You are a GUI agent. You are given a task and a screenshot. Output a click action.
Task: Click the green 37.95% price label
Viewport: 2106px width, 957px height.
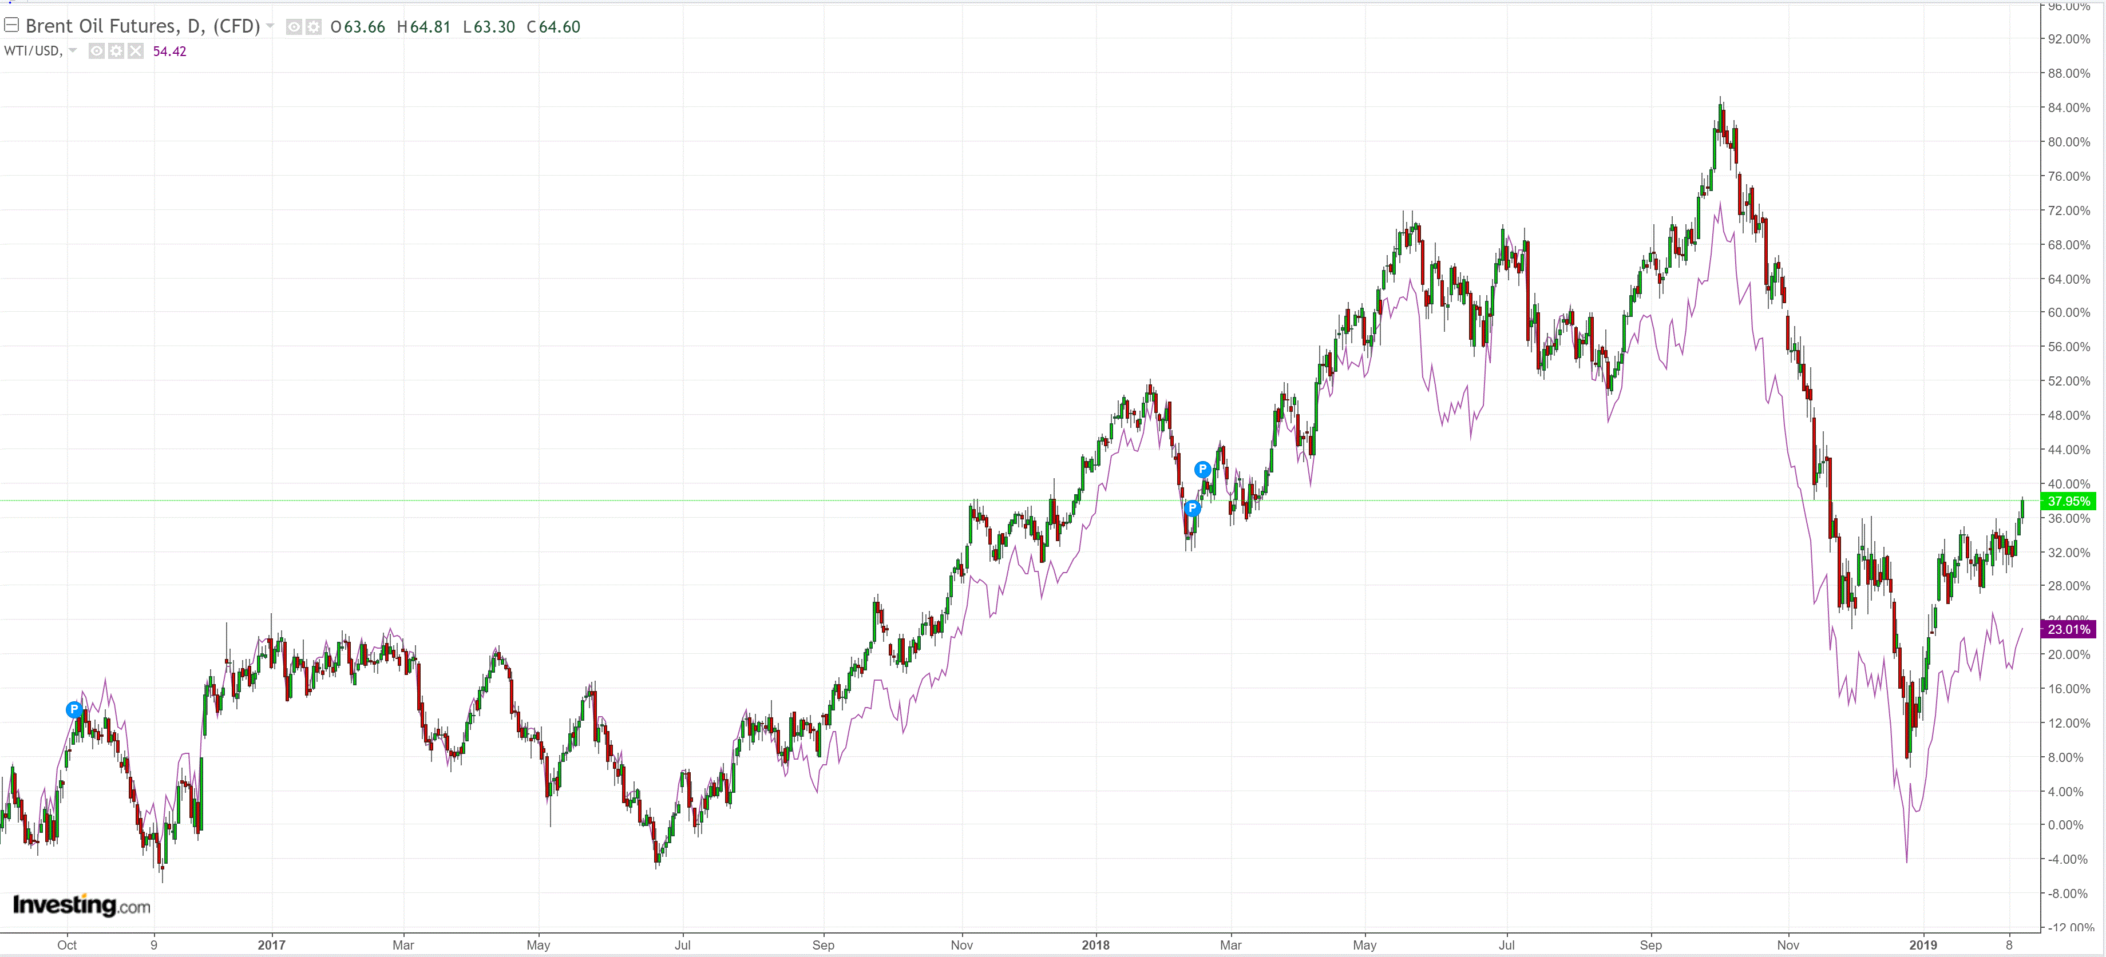pos(2068,501)
